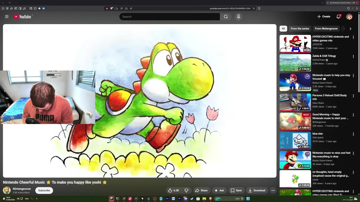Open options for HYPER EXCITING nintendo mix
The height and width of the screenshot is (202, 360).
353,37
